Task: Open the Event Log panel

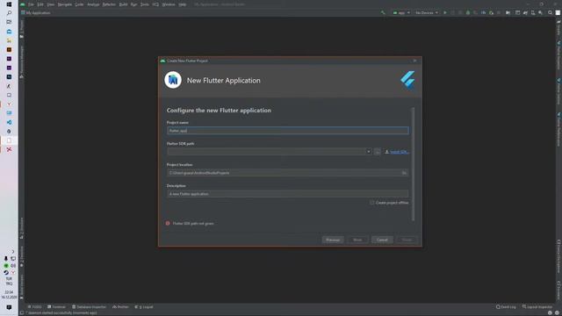Action: click(506, 306)
